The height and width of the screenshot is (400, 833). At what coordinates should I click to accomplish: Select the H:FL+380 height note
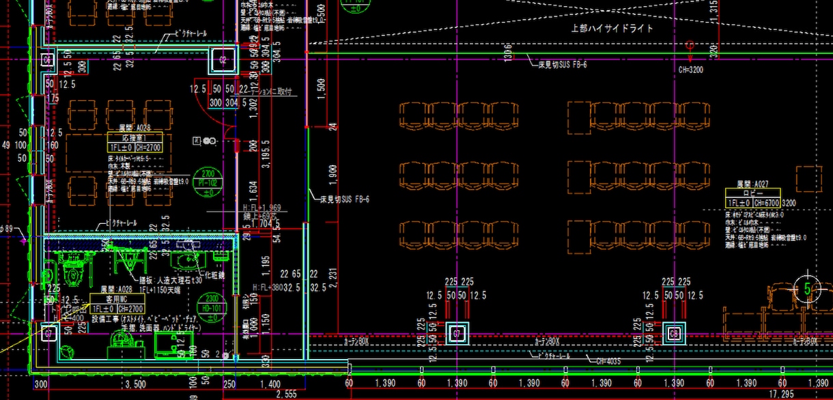pyautogui.click(x=268, y=287)
